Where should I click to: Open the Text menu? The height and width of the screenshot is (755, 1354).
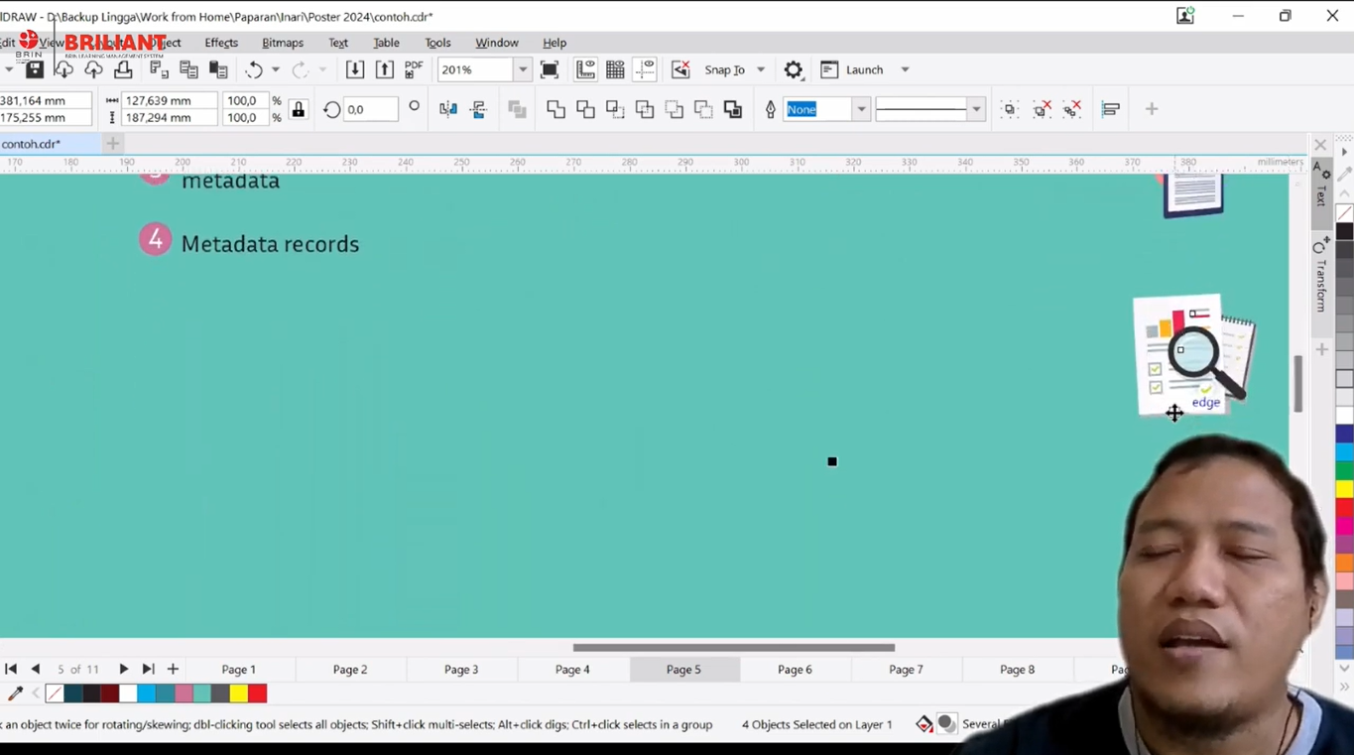[x=338, y=43]
